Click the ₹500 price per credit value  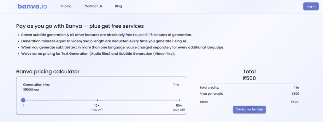click(x=295, y=94)
